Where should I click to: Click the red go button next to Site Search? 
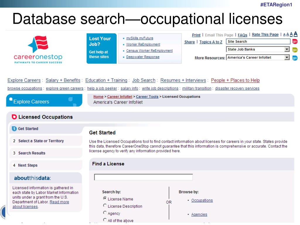click(295, 42)
